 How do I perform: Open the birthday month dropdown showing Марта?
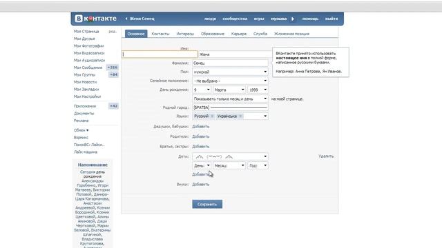click(x=229, y=90)
